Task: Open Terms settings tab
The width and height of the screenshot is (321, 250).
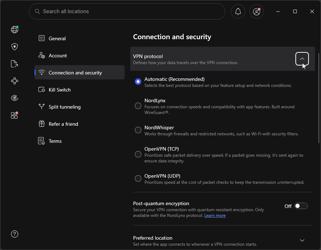Action: (79, 141)
